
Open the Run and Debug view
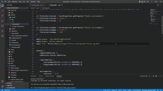point(2,21)
